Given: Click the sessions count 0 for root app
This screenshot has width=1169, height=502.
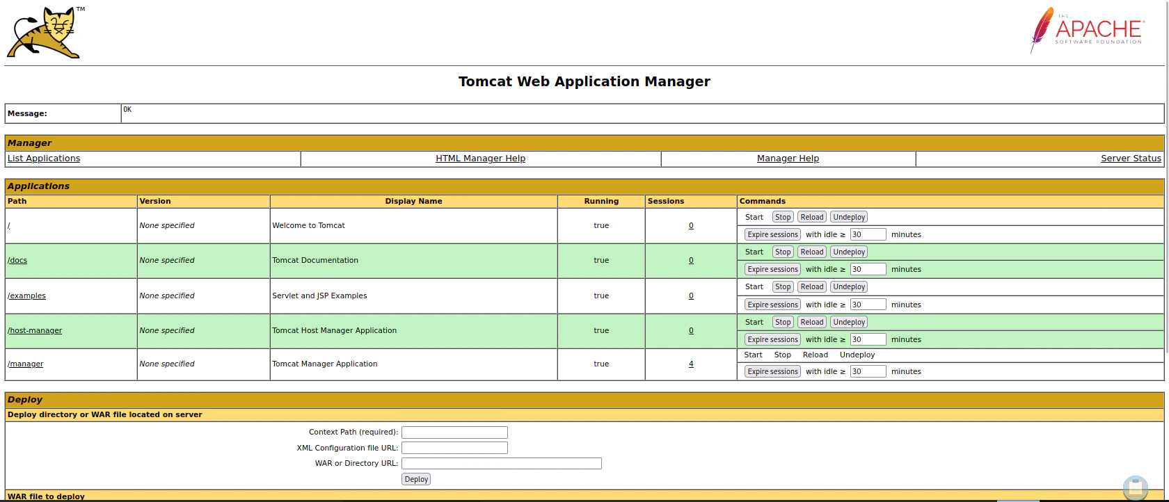Looking at the screenshot, I should click(691, 226).
